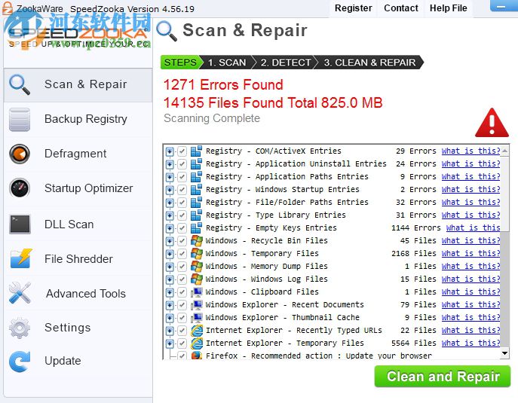The height and width of the screenshot is (403, 518).
Task: Click the Clean and Repair button
Action: (443, 377)
